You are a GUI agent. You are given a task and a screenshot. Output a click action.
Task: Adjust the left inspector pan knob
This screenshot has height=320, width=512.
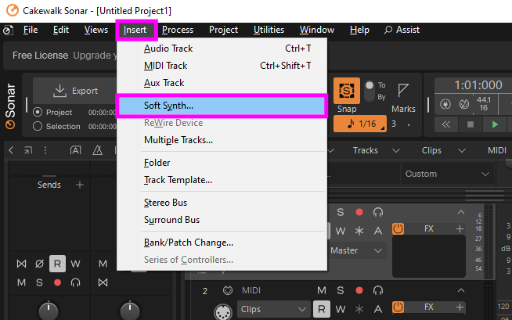coord(49,311)
